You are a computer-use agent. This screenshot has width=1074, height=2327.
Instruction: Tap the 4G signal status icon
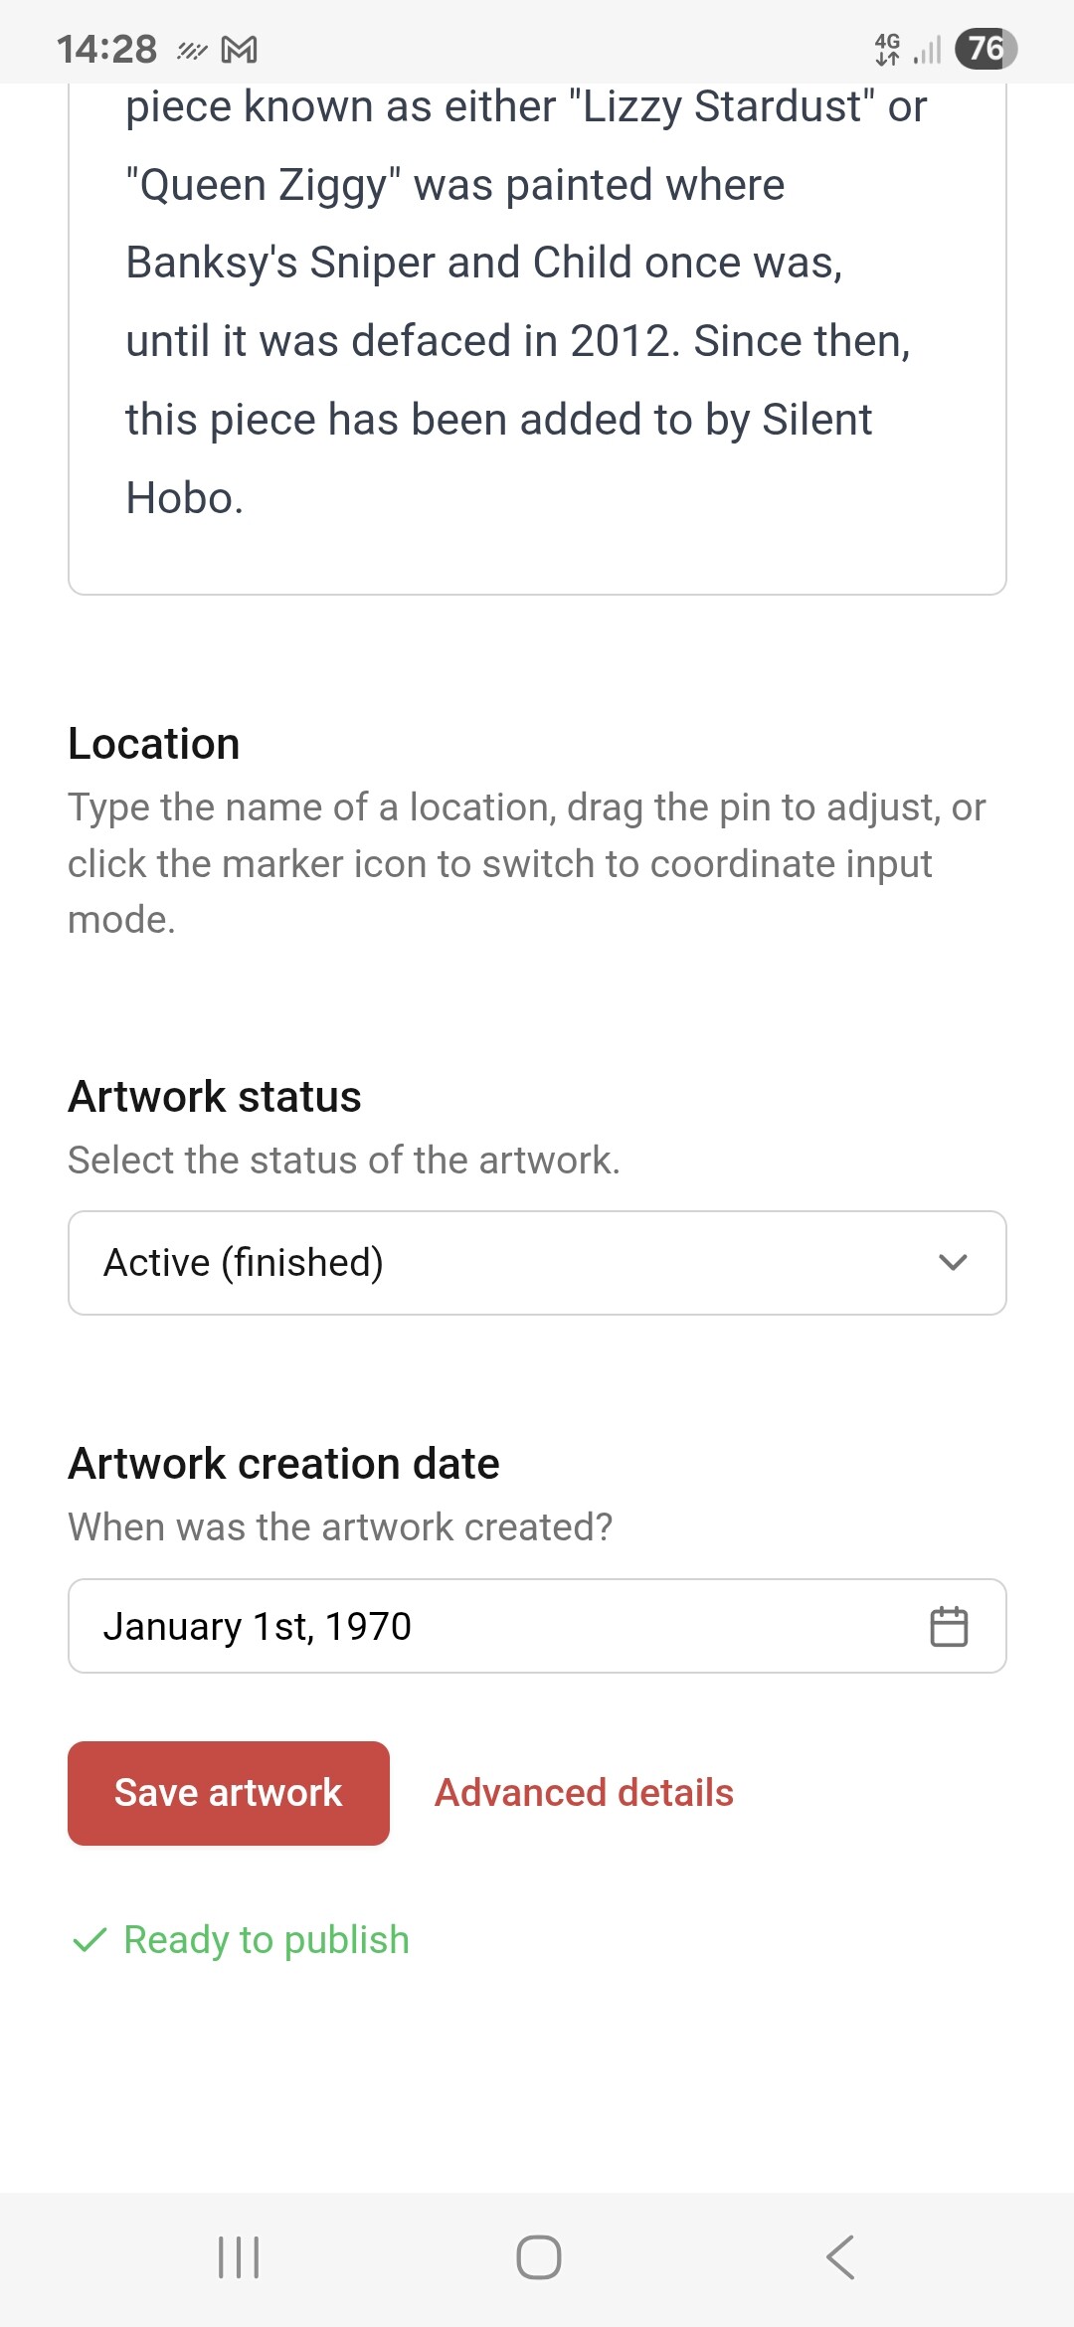click(887, 49)
